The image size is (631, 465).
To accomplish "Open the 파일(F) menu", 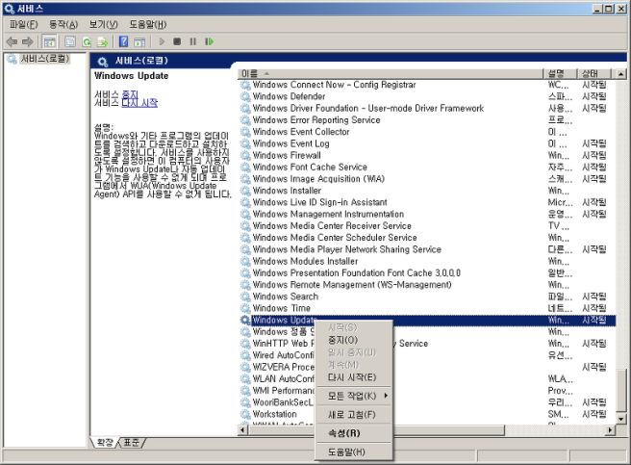I will (23, 25).
